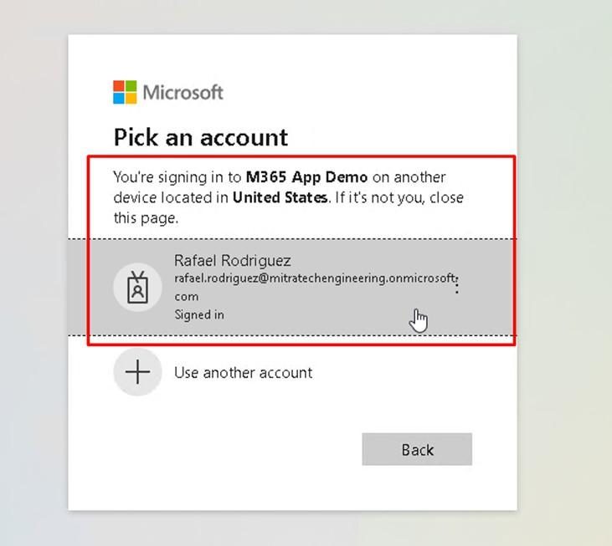Click the Signed in status label
612x546 pixels.
click(x=199, y=314)
